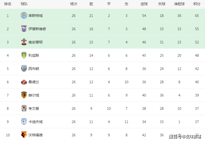Open the 伊普斯维奇 team link
The image size is (205, 141).
[x=37, y=29]
